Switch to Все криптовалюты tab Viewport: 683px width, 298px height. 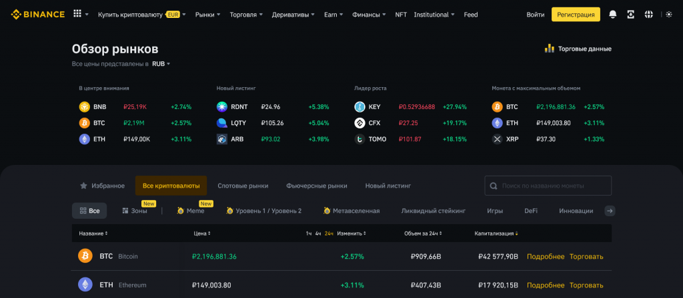point(171,186)
